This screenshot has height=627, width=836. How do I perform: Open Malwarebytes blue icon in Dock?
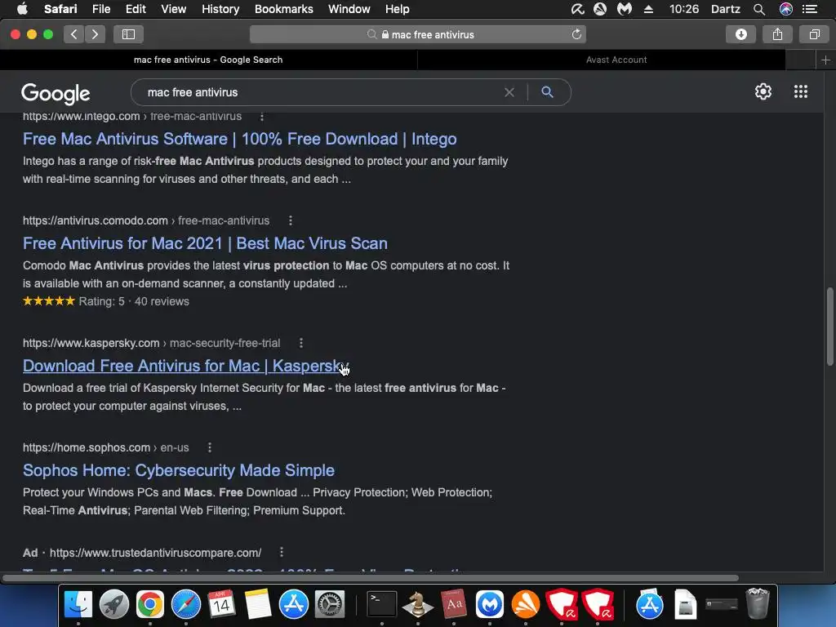(490, 605)
